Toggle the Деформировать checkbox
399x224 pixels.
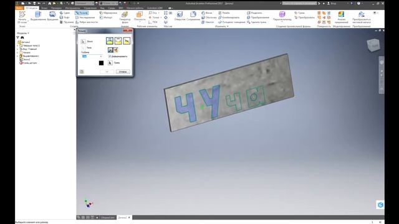coord(110,57)
